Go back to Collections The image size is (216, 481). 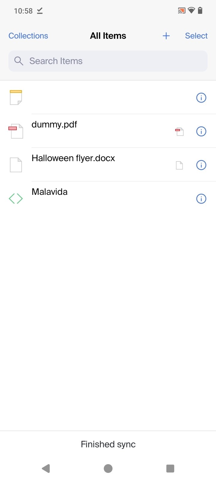click(x=28, y=36)
